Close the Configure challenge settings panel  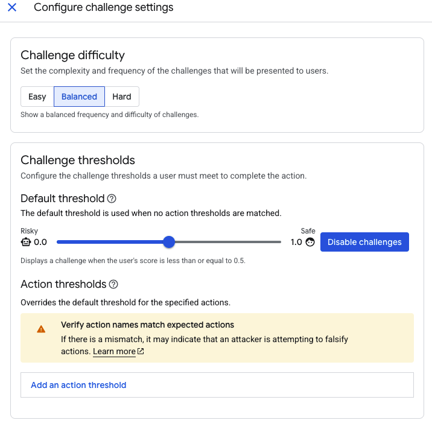click(11, 8)
